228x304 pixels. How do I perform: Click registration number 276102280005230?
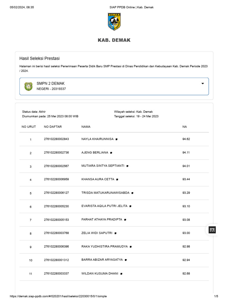coord(56,206)
